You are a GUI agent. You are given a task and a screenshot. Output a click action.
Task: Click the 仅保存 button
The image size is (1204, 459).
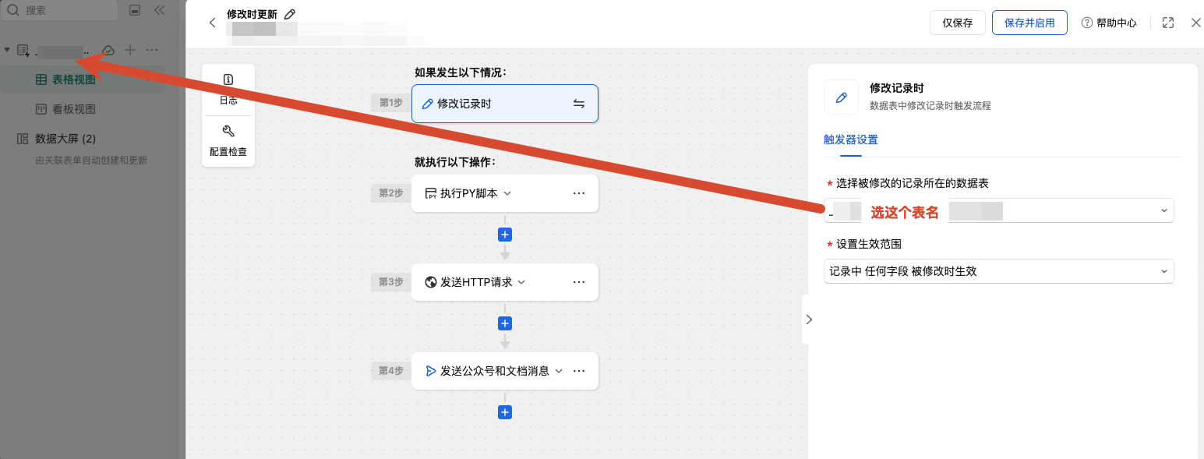click(958, 23)
